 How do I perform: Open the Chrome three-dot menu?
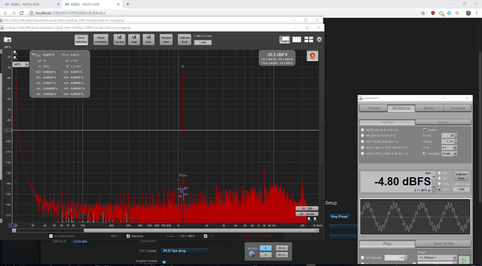click(476, 13)
